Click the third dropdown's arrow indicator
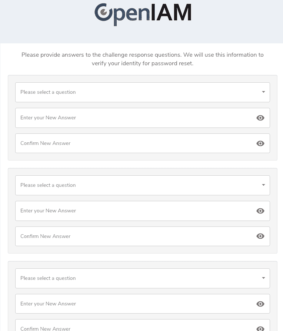This screenshot has height=331, width=283. pyautogui.click(x=263, y=278)
